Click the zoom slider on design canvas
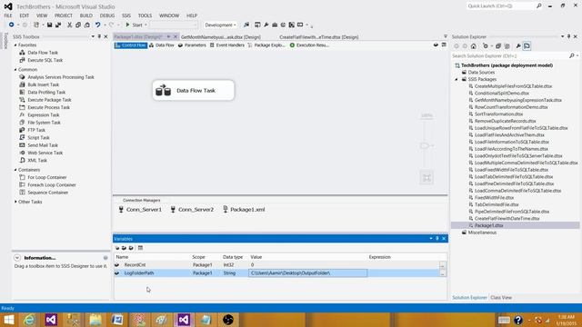The width and height of the screenshot is (582, 327). pyautogui.click(x=425, y=145)
